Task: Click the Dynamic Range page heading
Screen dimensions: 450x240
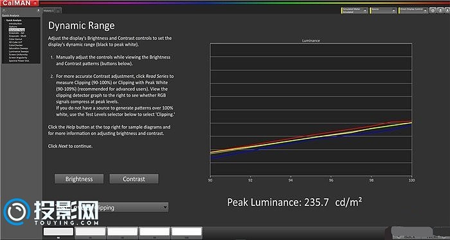Action: coord(82,26)
